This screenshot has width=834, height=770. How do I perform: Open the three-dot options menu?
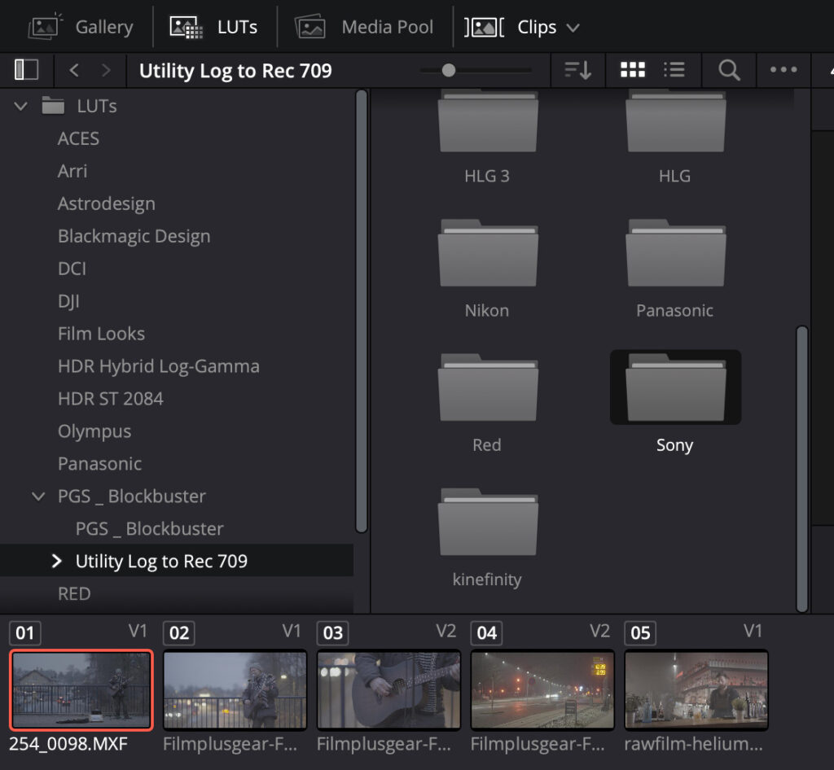[784, 71]
